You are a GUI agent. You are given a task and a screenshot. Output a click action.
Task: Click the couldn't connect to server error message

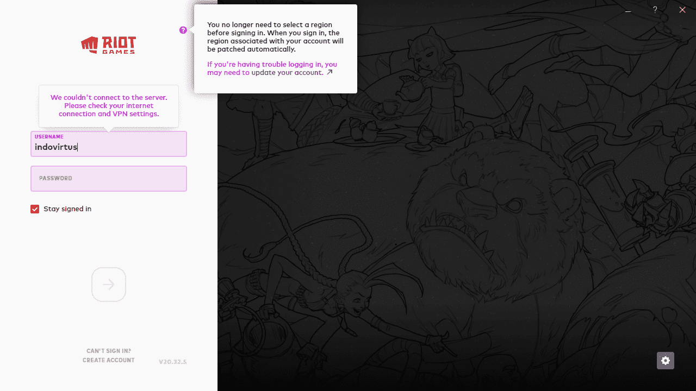coord(109,106)
